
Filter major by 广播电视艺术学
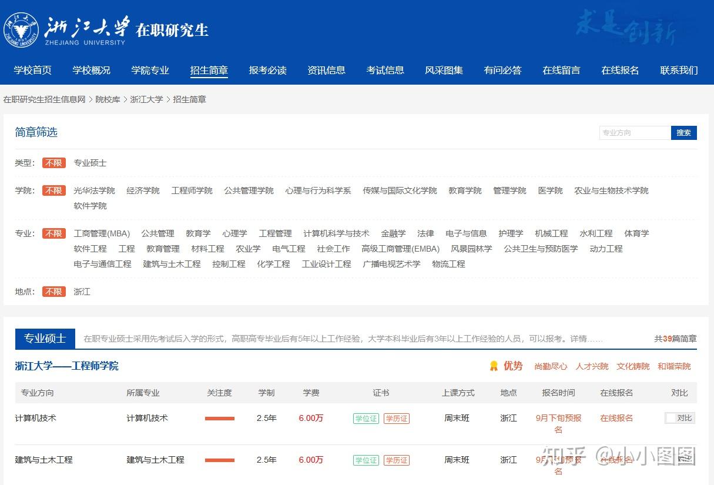tap(391, 264)
